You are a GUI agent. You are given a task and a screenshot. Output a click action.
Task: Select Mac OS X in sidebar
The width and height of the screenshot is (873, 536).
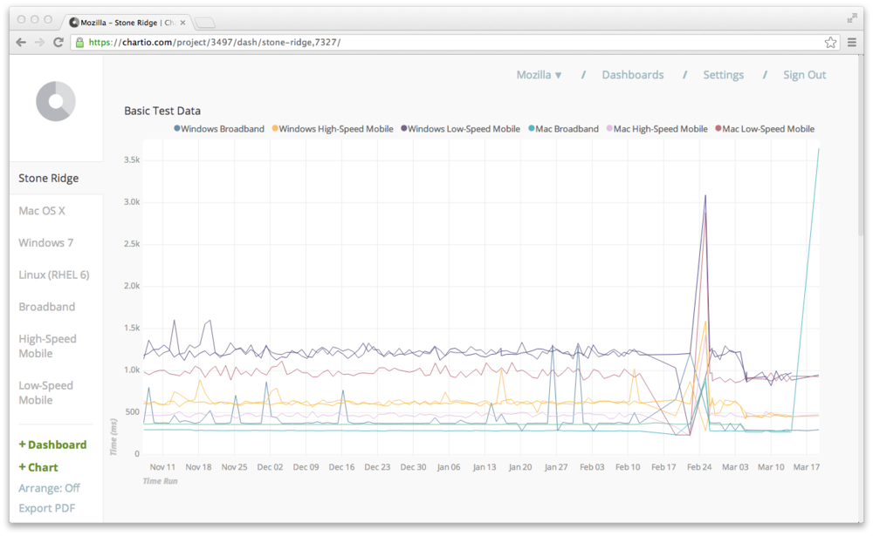point(42,211)
